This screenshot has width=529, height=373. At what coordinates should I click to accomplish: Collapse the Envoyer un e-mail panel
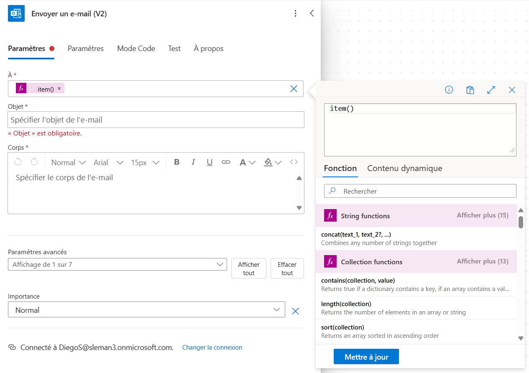312,13
